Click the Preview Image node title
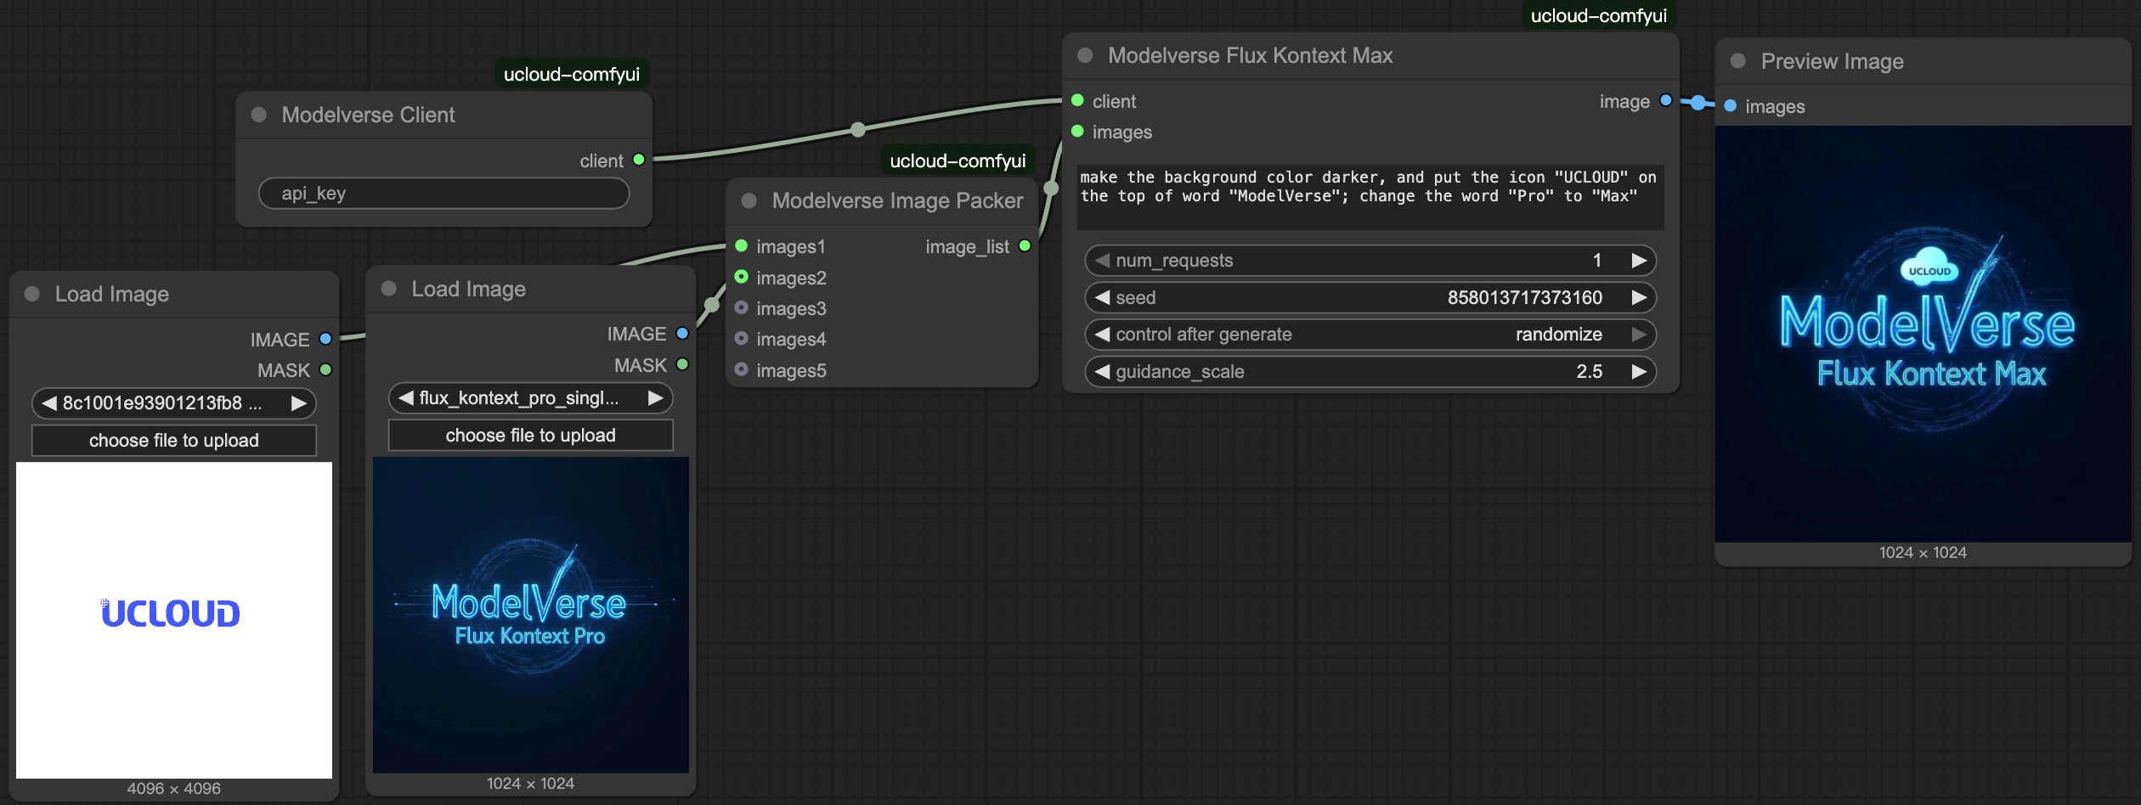Viewport: 2141px width, 805px height. pyautogui.click(x=1832, y=61)
